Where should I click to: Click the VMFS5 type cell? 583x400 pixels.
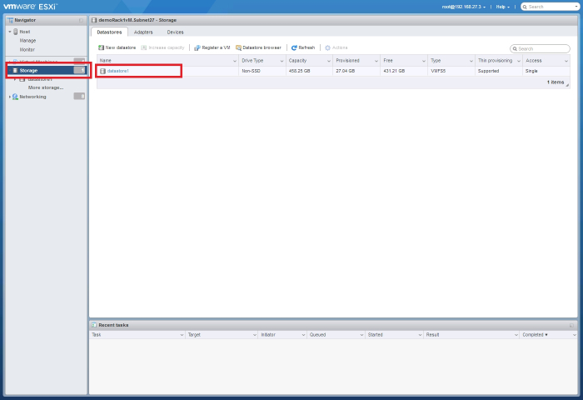pyautogui.click(x=438, y=71)
